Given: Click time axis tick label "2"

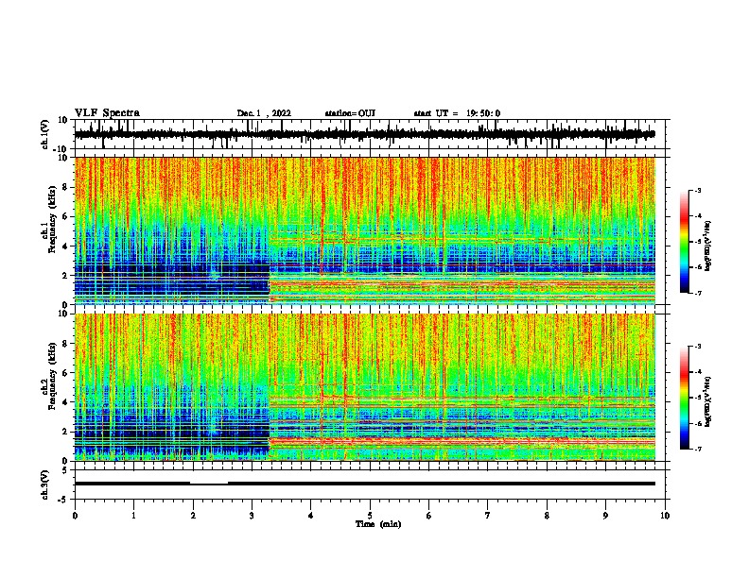Looking at the screenshot, I should point(193,516).
